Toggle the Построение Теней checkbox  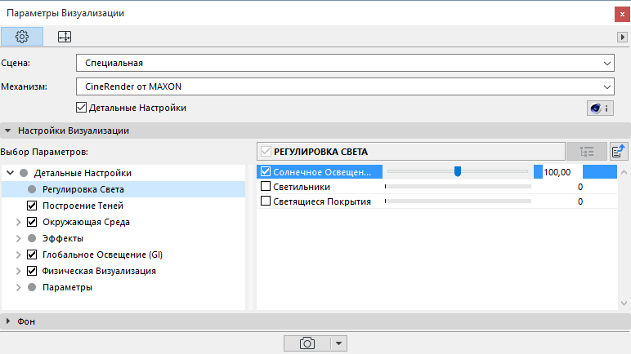coord(32,206)
